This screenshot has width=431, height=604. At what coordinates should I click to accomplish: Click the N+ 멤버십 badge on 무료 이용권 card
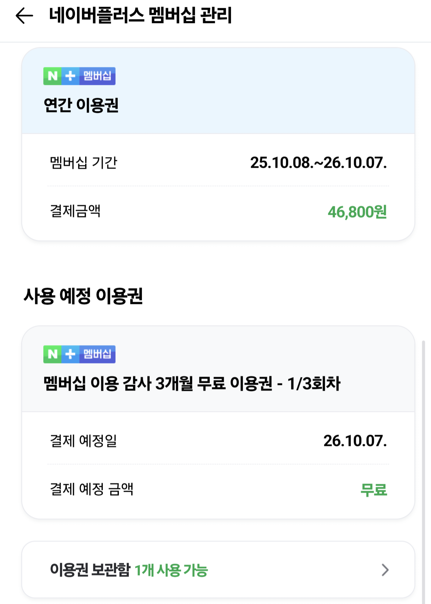[x=79, y=354]
